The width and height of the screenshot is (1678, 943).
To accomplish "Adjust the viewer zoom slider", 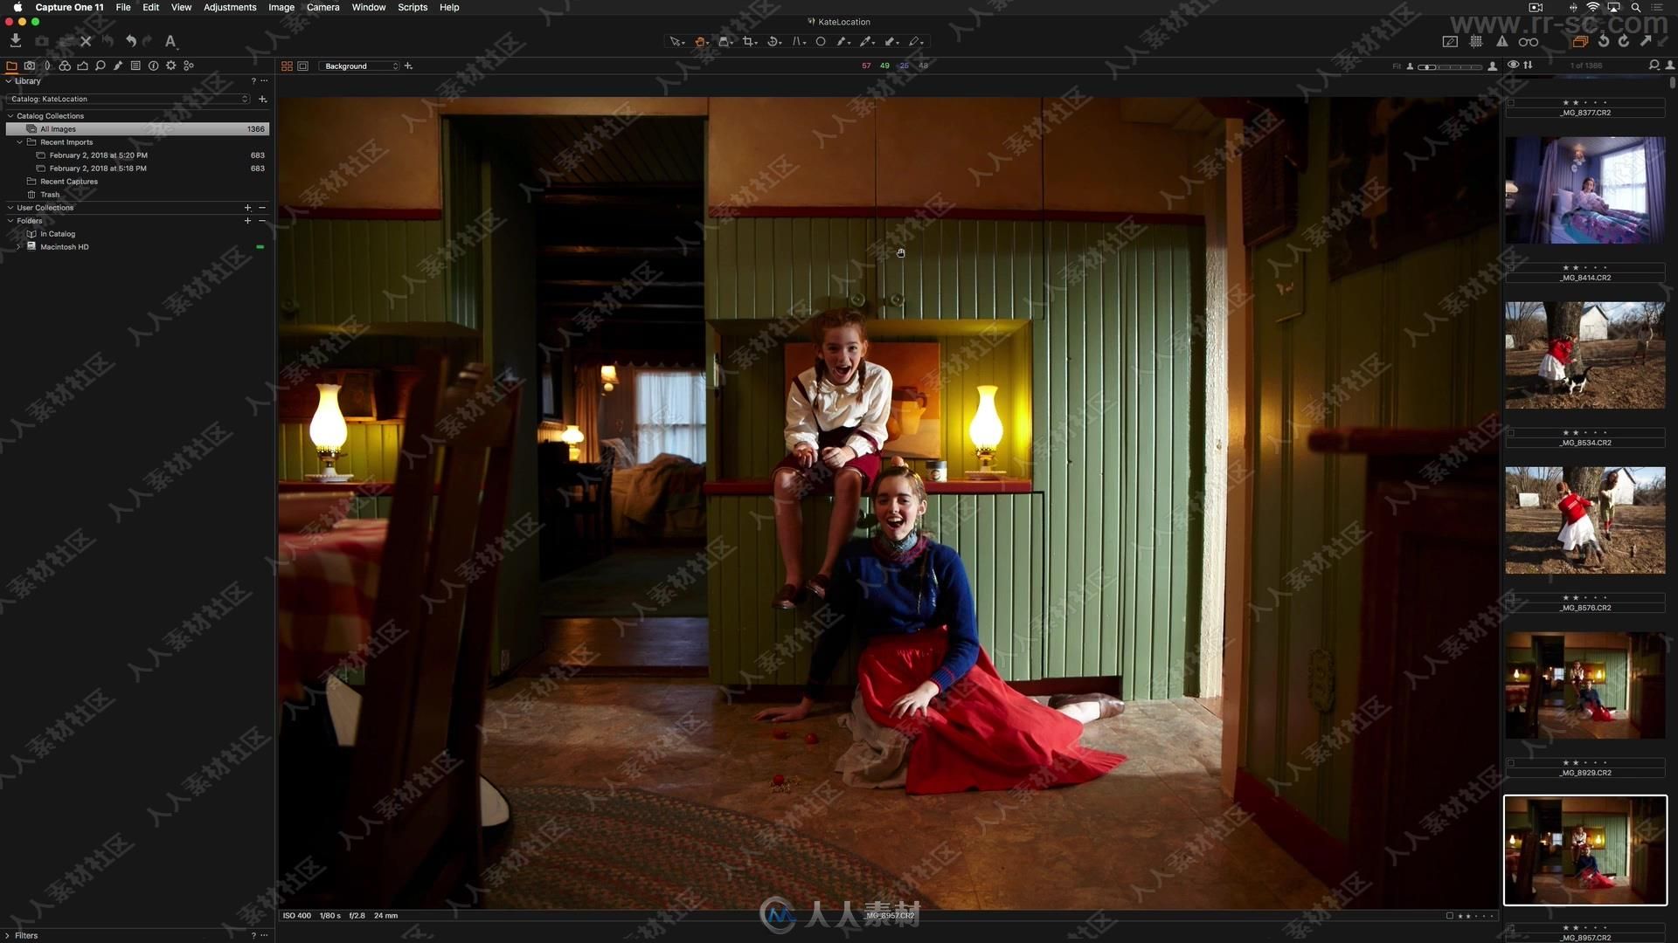I will pos(1451,66).
